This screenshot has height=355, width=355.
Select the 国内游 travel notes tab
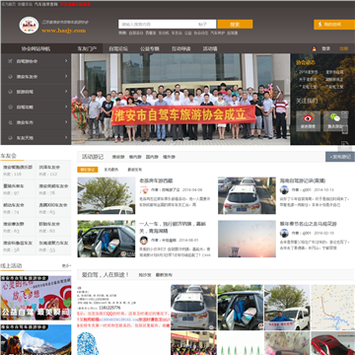tap(152, 157)
